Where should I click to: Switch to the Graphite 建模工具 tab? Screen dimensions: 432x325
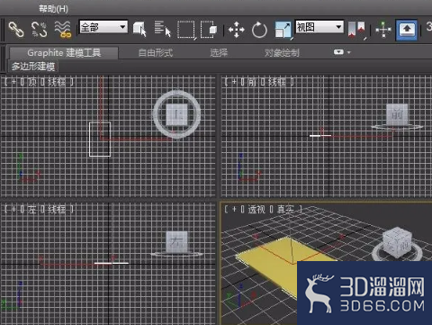[64, 53]
